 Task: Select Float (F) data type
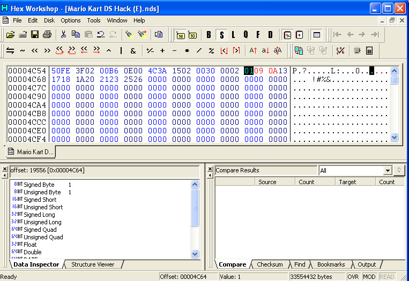(258, 35)
